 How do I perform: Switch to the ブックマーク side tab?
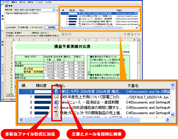point(2,69)
